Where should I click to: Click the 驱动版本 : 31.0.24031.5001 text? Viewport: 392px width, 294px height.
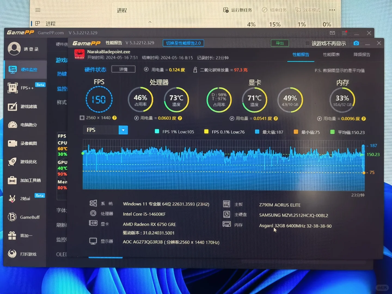[149, 233]
